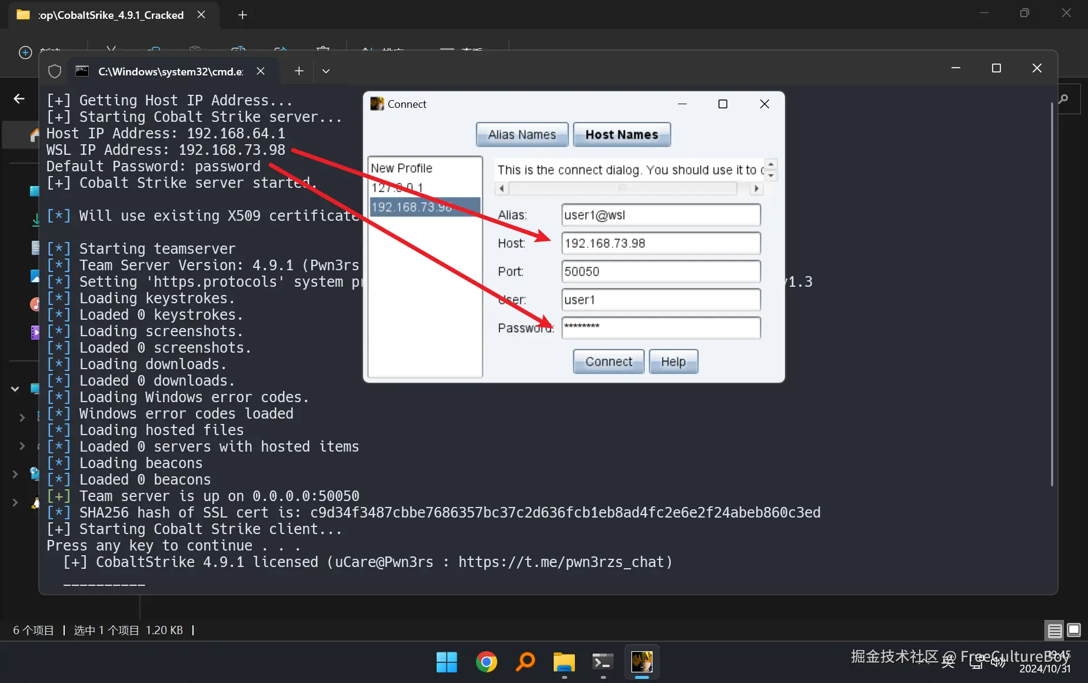The width and height of the screenshot is (1088, 683).
Task: Open File Explorer from the taskbar
Action: pyautogui.click(x=564, y=662)
